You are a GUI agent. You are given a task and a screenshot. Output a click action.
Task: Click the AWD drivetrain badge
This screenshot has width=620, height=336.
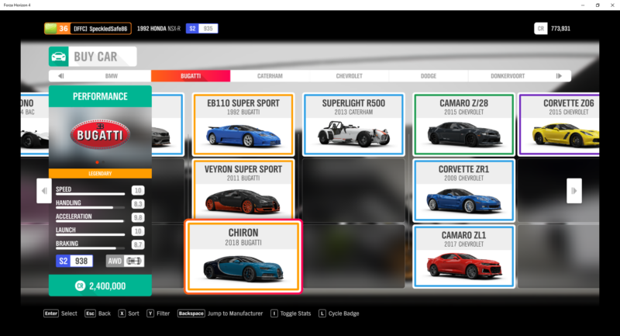pos(125,261)
